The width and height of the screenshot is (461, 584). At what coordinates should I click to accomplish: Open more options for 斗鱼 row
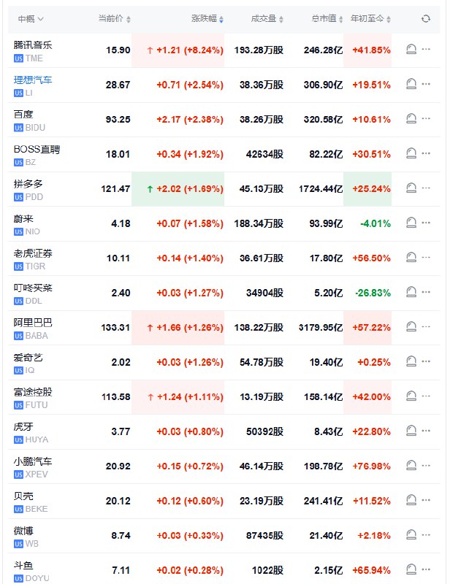426,570
